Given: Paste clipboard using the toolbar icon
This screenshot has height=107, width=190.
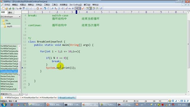Looking at the screenshot, I should pos(38,8).
